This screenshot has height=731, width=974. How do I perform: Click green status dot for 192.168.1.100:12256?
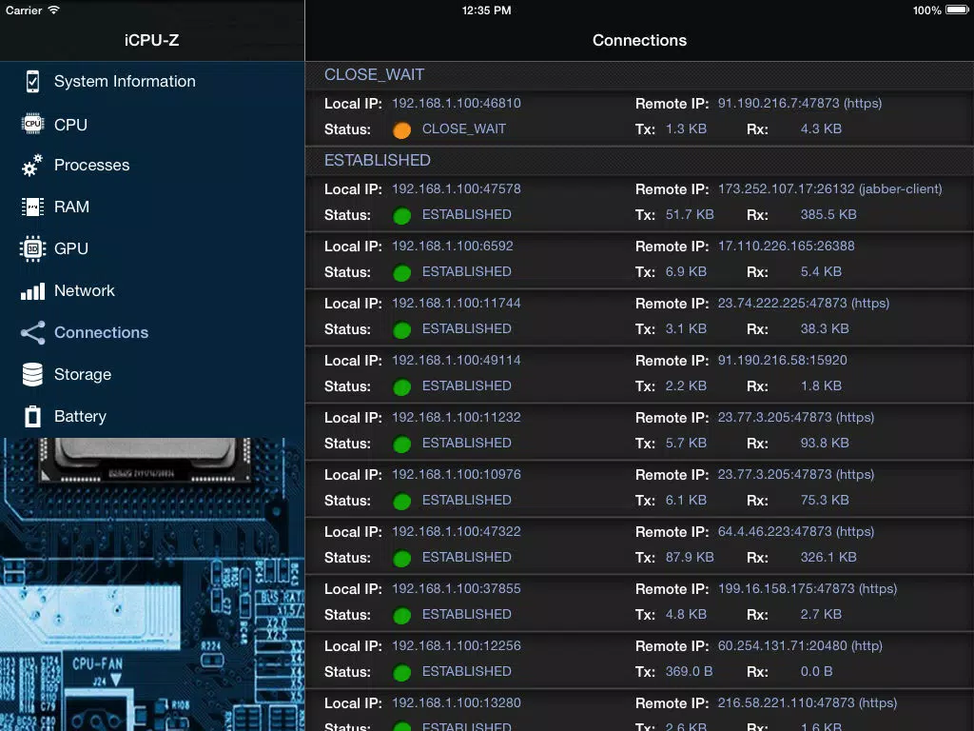[x=402, y=673]
